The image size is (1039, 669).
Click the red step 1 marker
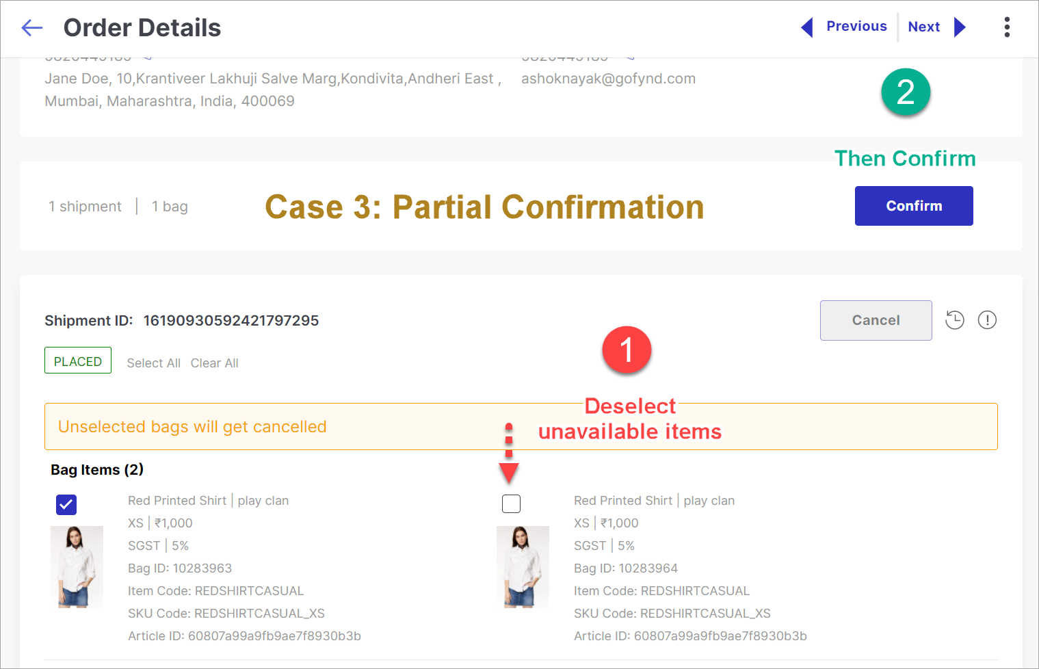point(627,350)
